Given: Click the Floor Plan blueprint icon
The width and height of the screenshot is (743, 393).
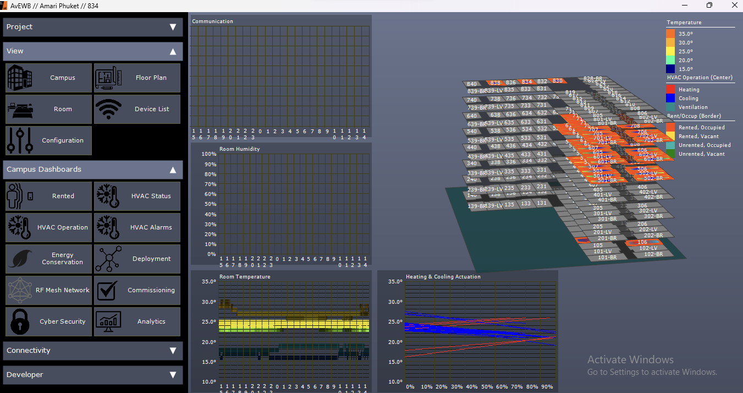Looking at the screenshot, I should click(108, 78).
